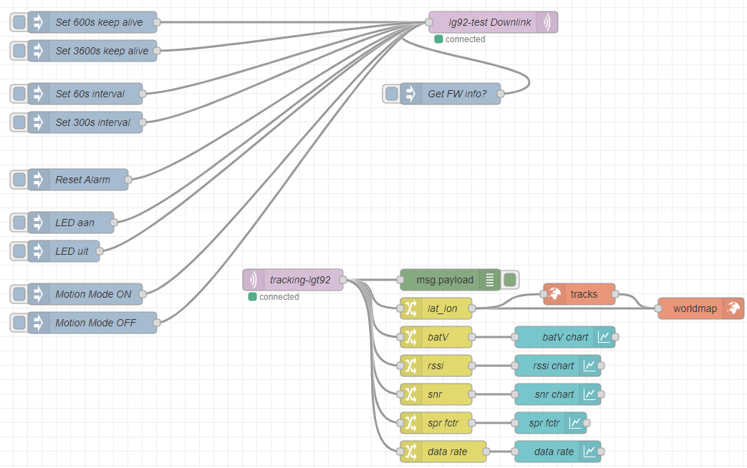Image resolution: width=747 pixels, height=468 pixels.
Task: Toggle the msg.payload debug node output button
Action: tap(510, 280)
